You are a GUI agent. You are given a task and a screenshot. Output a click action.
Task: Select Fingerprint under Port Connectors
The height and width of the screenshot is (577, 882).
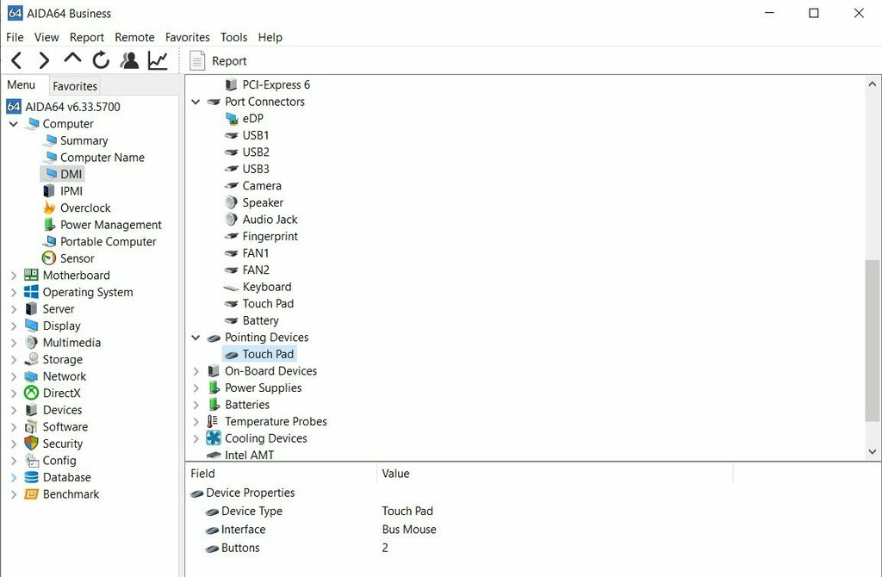click(270, 236)
